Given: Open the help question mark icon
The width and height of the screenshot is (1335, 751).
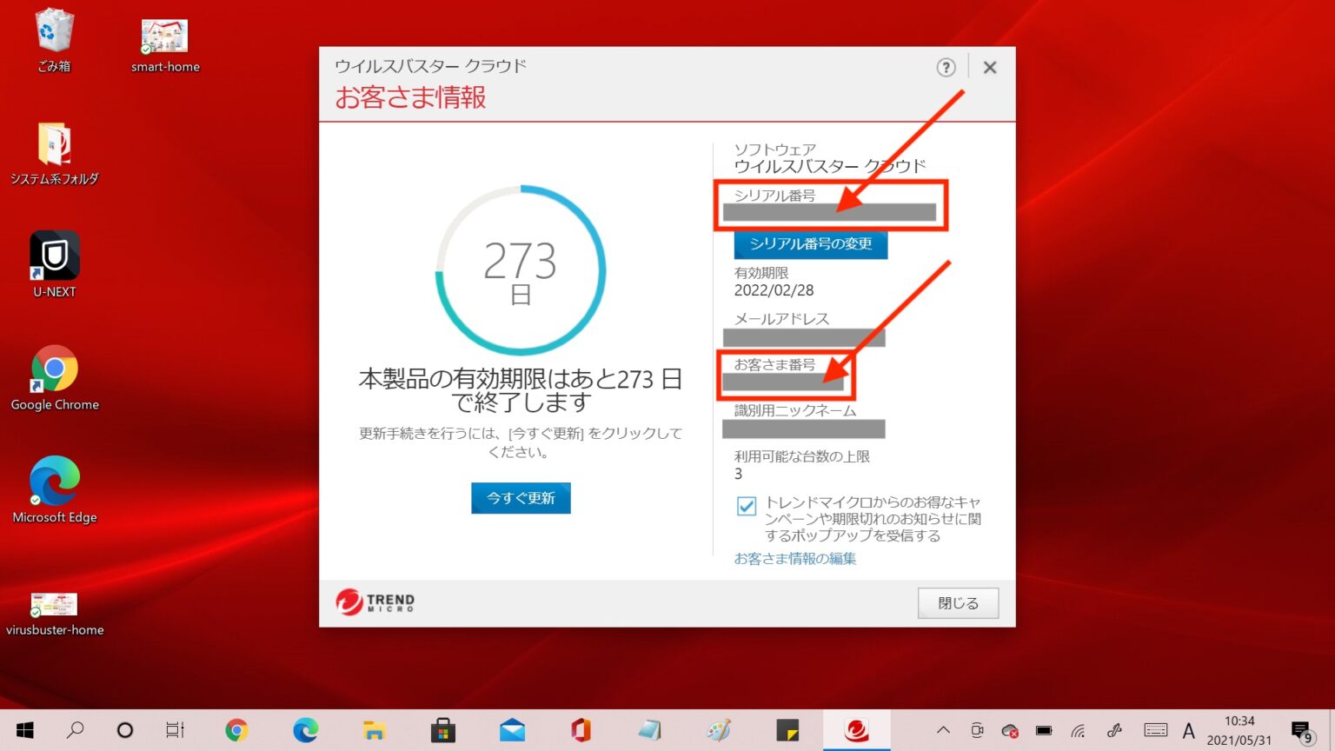Looking at the screenshot, I should (x=946, y=68).
